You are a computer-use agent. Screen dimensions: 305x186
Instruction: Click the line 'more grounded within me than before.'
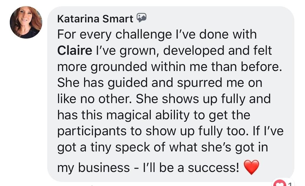point(170,67)
